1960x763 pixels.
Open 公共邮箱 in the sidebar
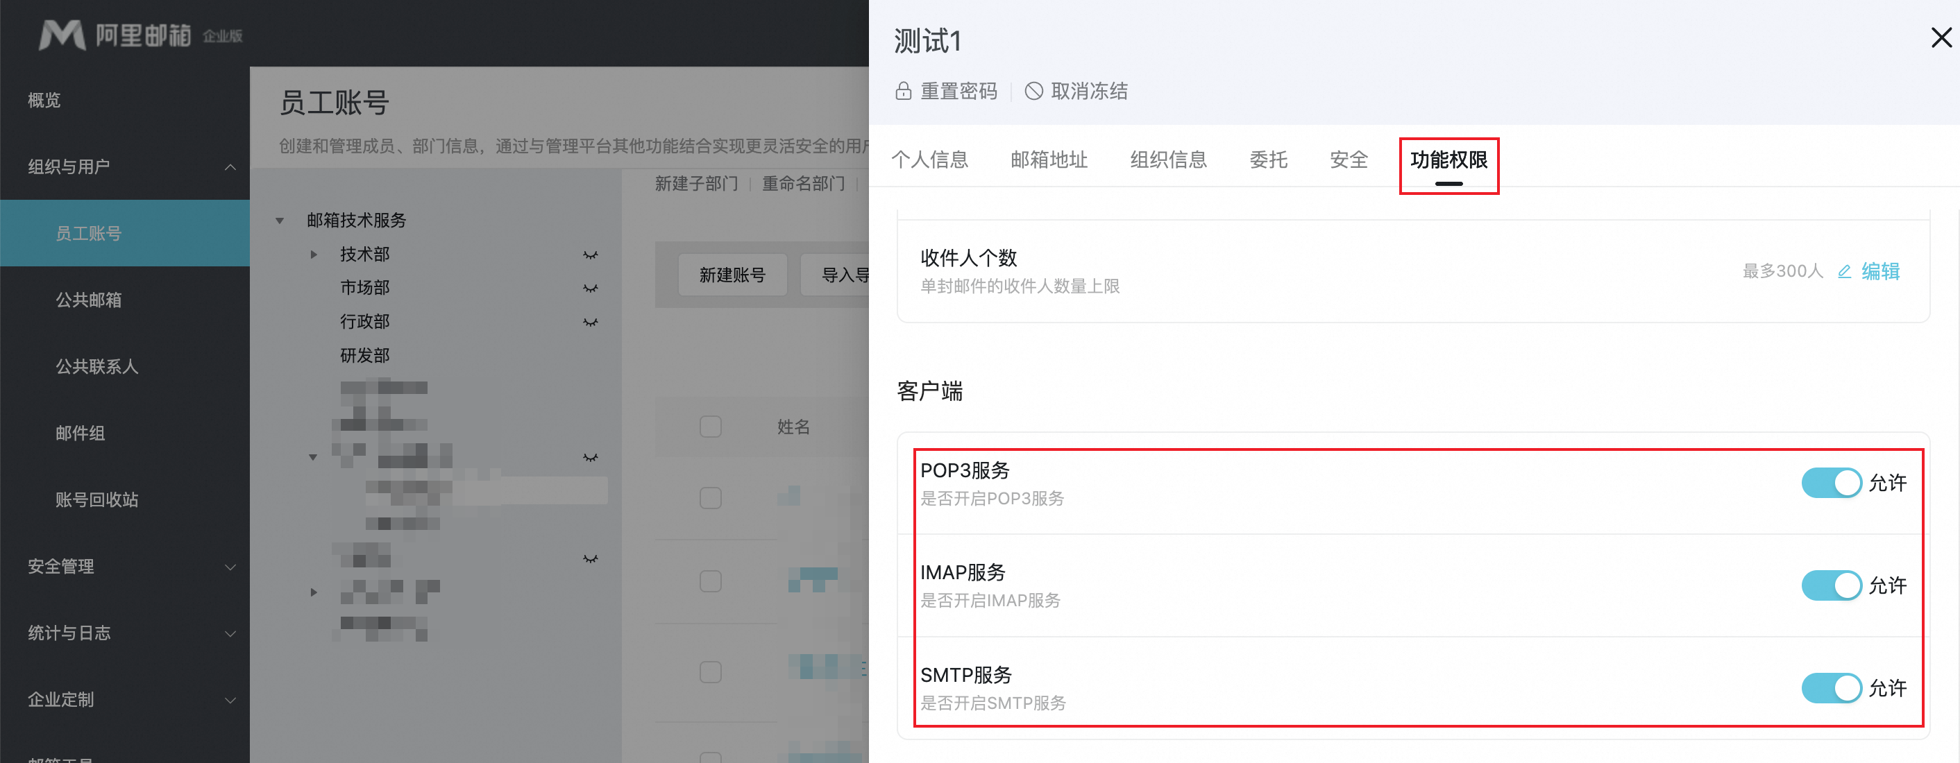(88, 300)
